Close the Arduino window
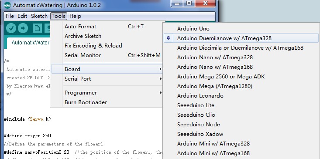This screenshot has height=159, width=320. pos(205,3)
